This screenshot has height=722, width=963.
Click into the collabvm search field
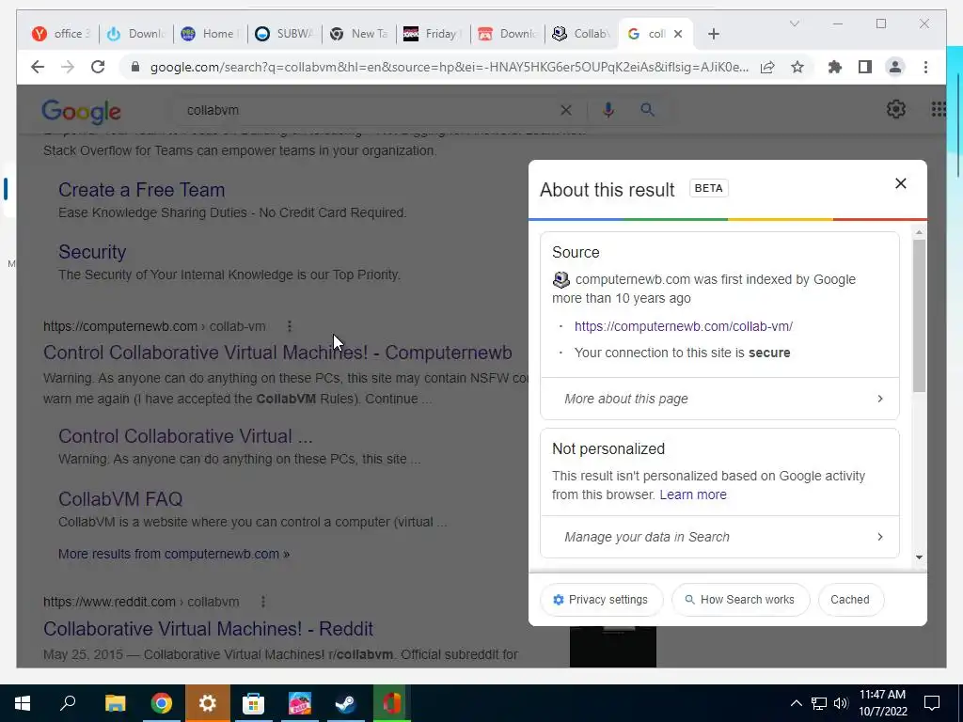coord(369,111)
